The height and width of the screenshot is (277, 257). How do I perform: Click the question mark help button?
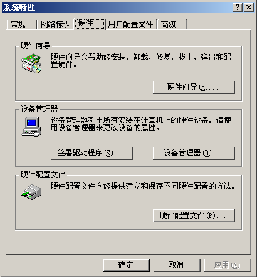(238, 8)
